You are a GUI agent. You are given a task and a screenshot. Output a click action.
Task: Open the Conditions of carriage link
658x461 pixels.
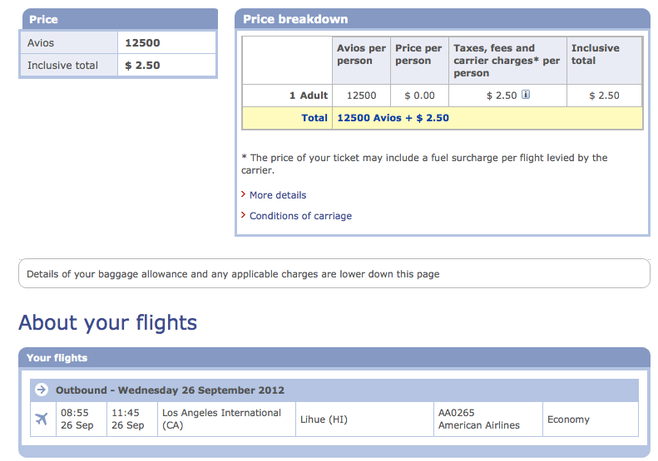click(300, 216)
